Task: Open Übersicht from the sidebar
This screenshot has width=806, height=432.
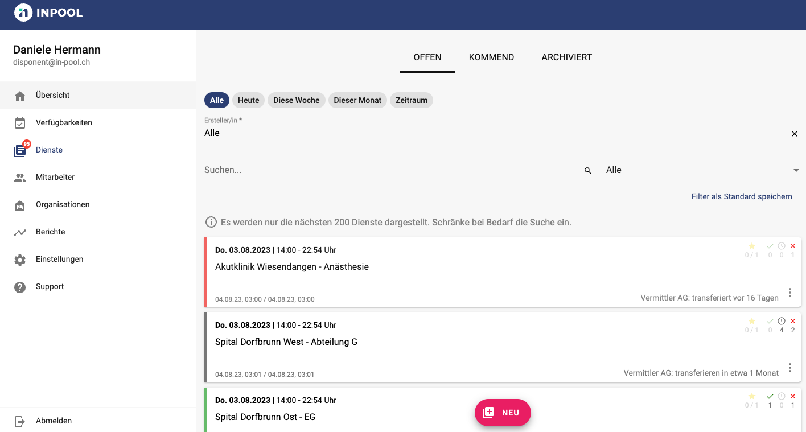Action: pos(98,95)
